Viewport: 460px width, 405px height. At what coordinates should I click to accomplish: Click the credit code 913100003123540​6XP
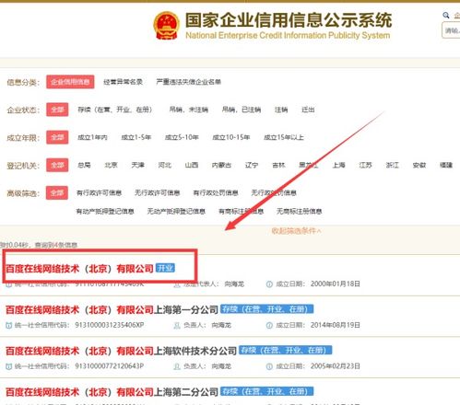(x=110, y=325)
